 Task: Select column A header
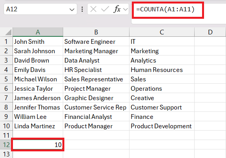[38, 32]
